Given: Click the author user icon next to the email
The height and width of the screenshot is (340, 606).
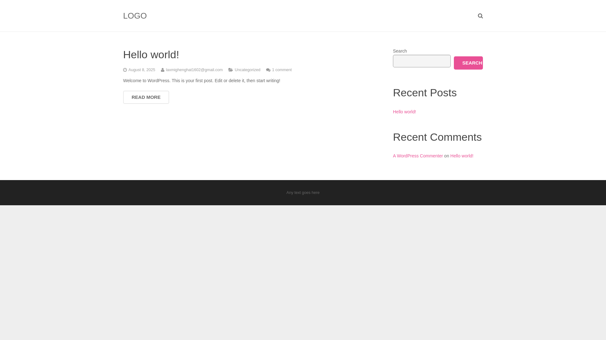Looking at the screenshot, I should [x=163, y=70].
